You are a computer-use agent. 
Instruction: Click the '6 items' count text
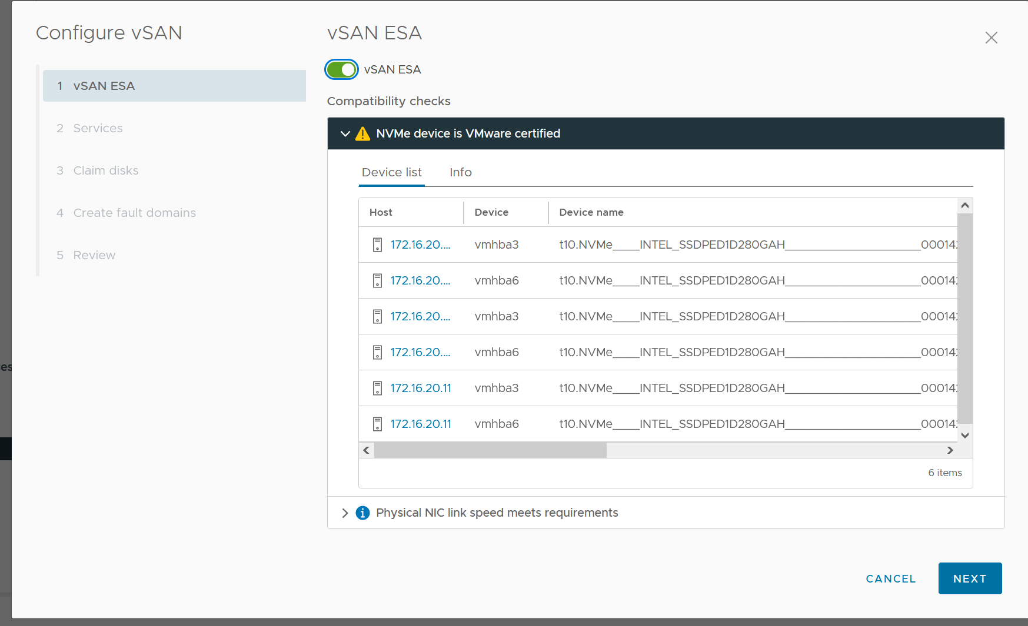click(945, 473)
